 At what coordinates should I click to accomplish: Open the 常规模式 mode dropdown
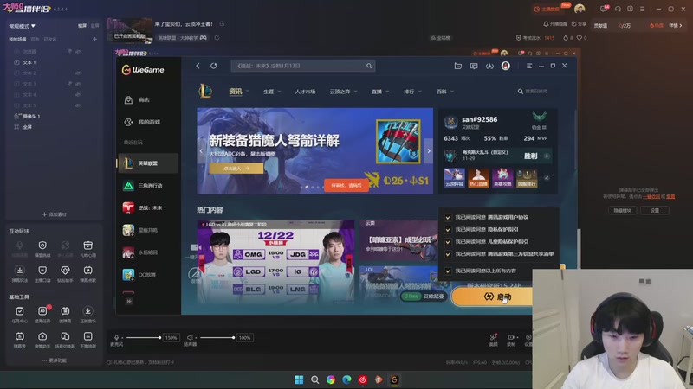pyautogui.click(x=23, y=26)
